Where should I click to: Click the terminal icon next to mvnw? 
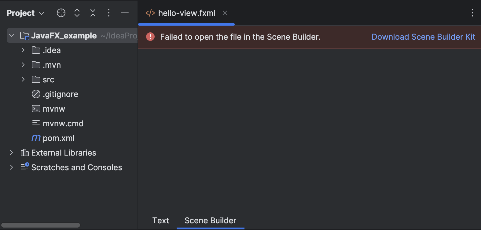[36, 109]
